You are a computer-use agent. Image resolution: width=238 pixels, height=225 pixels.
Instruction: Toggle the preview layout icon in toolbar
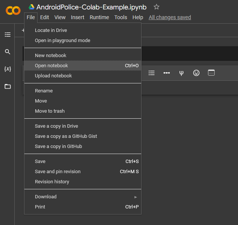click(x=211, y=73)
